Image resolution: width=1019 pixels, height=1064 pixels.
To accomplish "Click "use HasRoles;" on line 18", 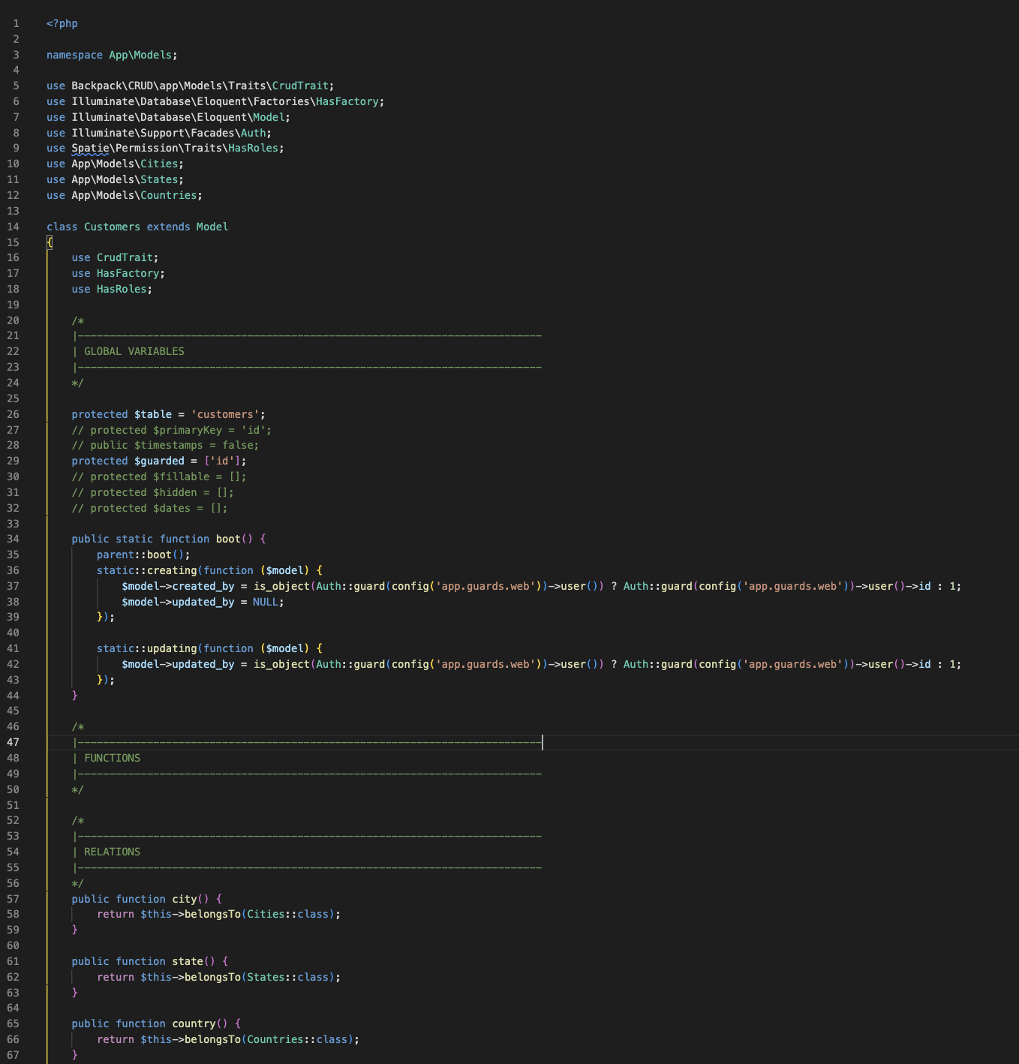I will pyautogui.click(x=112, y=289).
